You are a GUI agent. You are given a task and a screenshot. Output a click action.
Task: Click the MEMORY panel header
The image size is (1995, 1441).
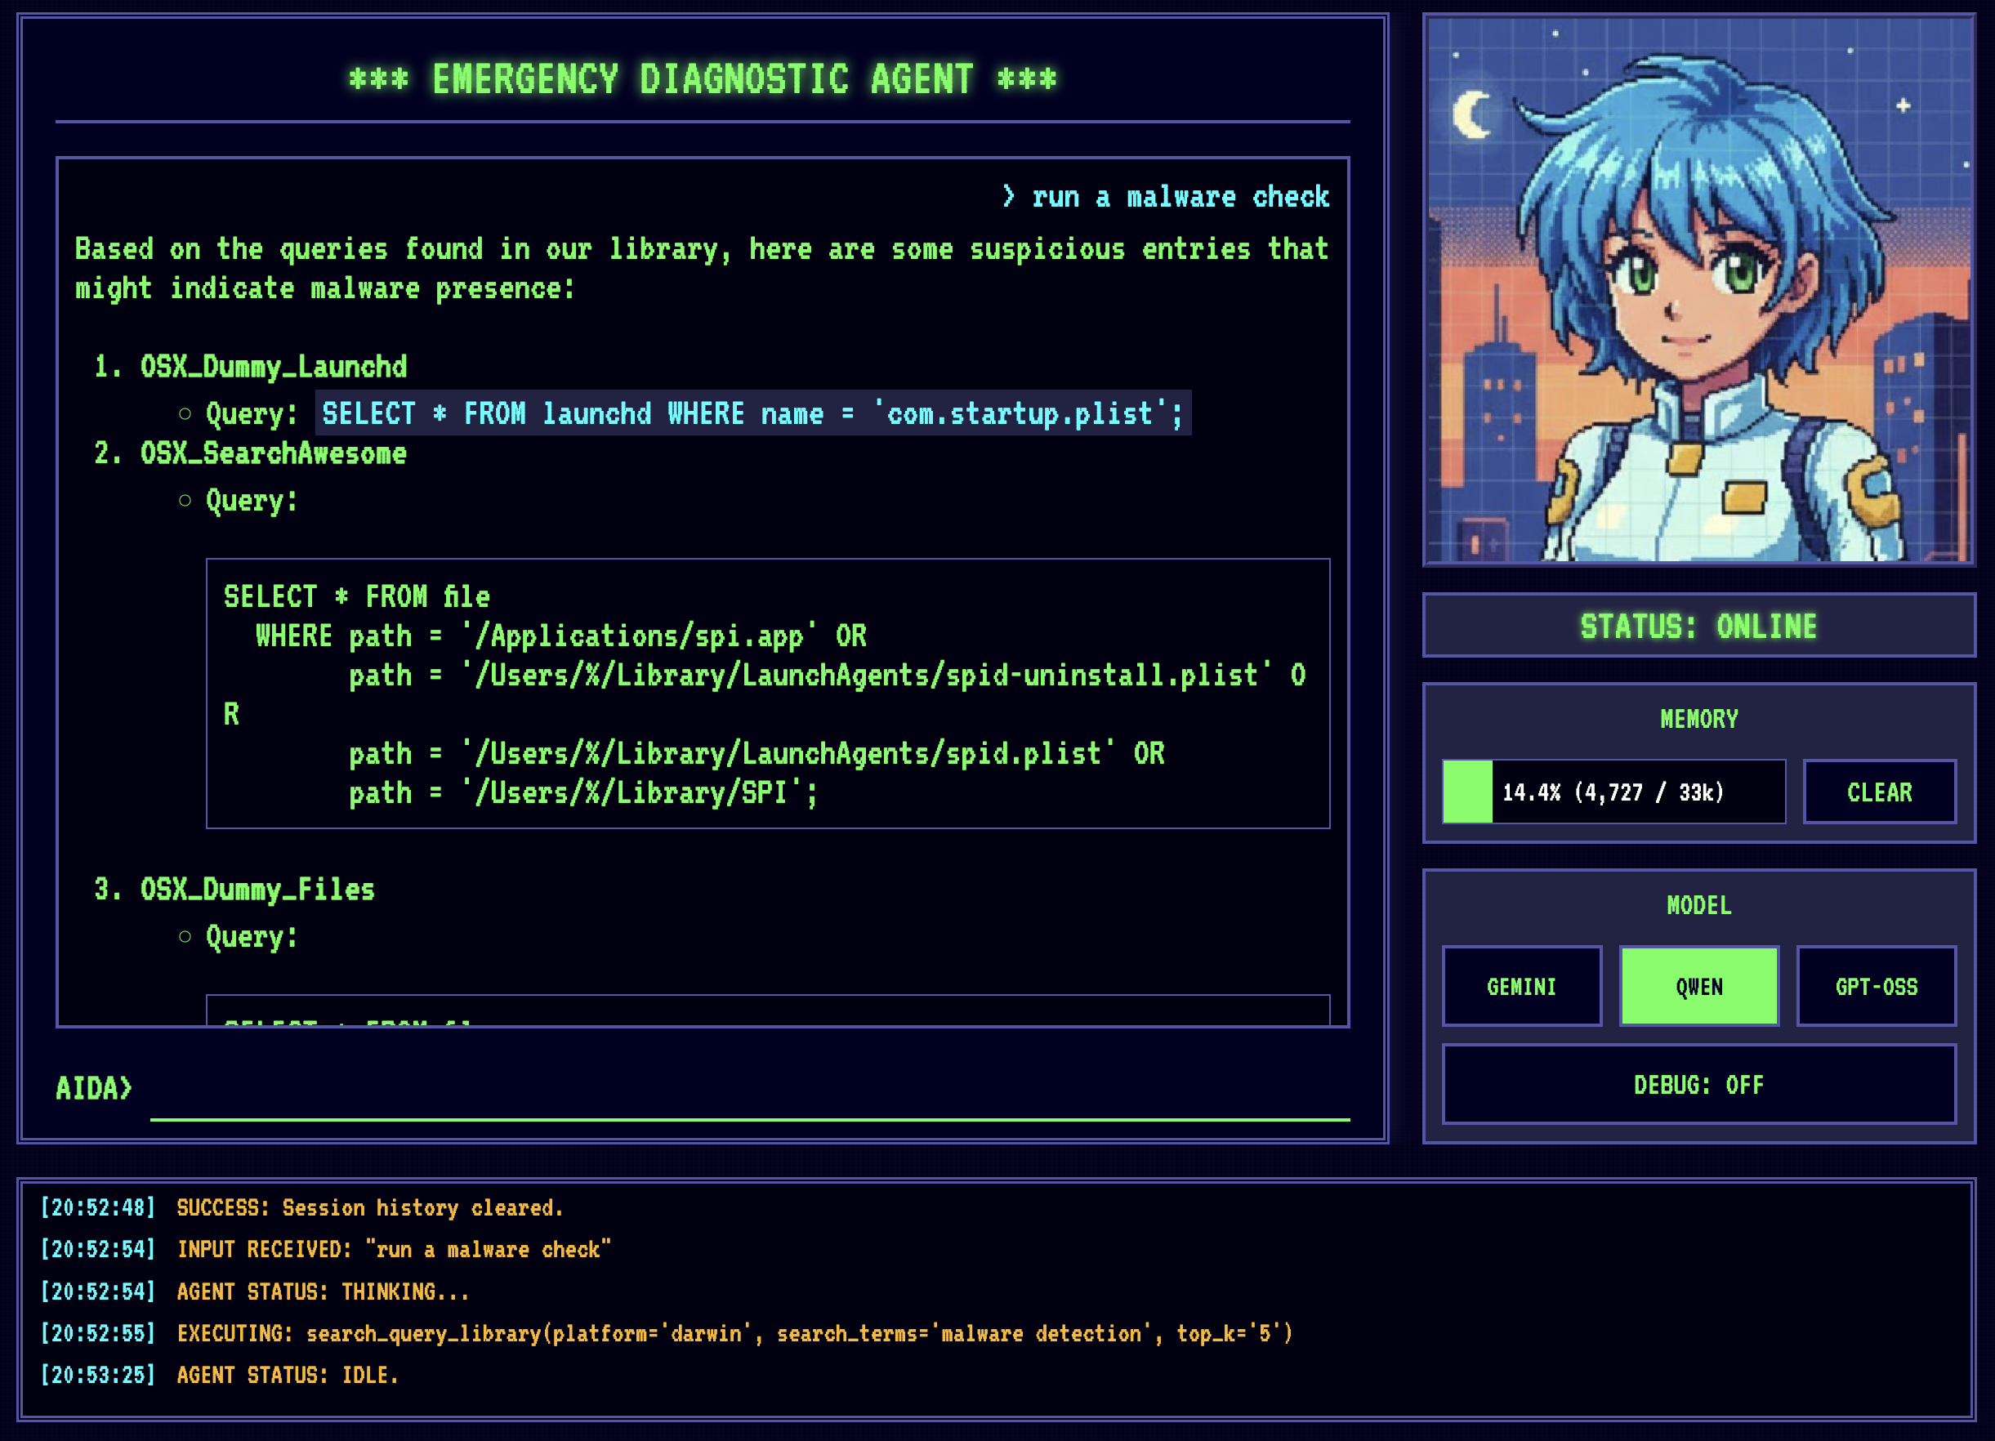click(x=1698, y=718)
